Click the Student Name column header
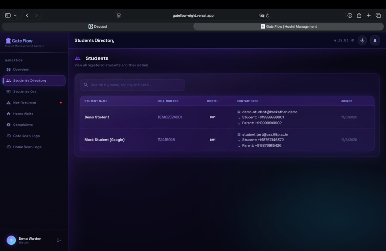 (96, 101)
